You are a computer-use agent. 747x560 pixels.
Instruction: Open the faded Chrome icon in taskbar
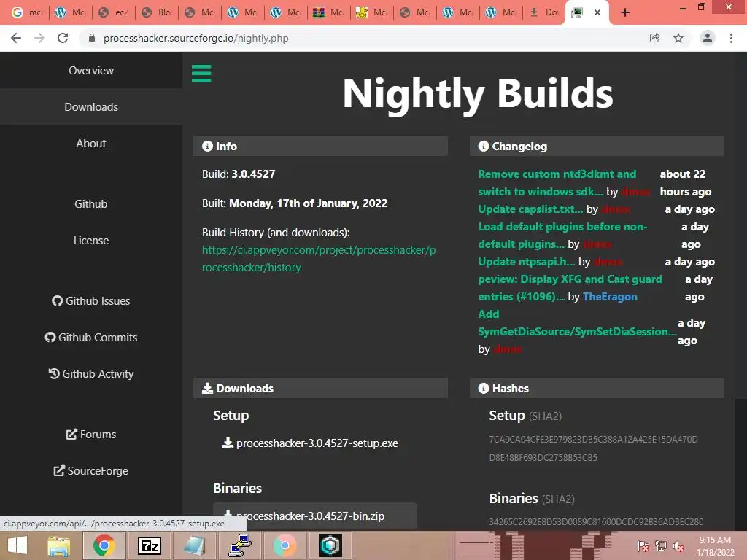pos(285,545)
